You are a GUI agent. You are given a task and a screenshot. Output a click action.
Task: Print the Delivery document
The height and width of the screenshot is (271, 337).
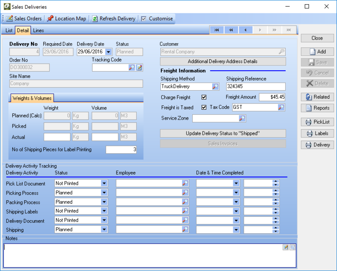317,145
